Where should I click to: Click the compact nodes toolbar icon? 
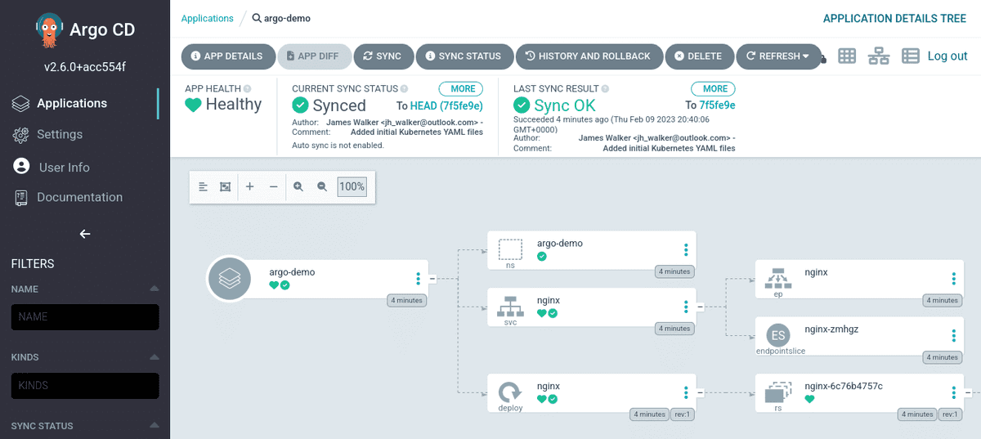coord(204,186)
